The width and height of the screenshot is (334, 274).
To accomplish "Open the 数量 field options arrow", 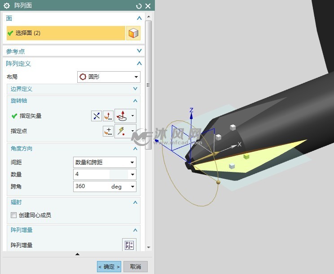I will click(133, 175).
